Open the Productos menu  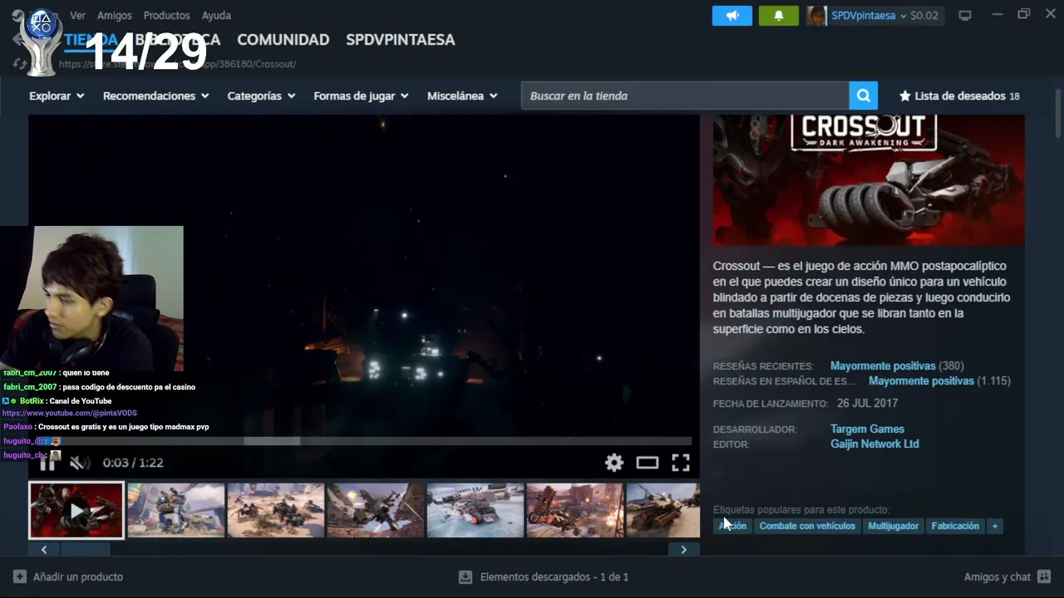tap(166, 15)
